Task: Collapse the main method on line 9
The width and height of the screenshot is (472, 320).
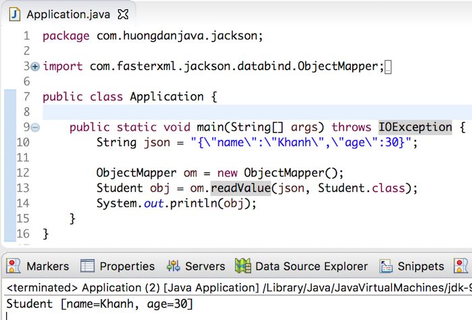Action: [x=35, y=127]
